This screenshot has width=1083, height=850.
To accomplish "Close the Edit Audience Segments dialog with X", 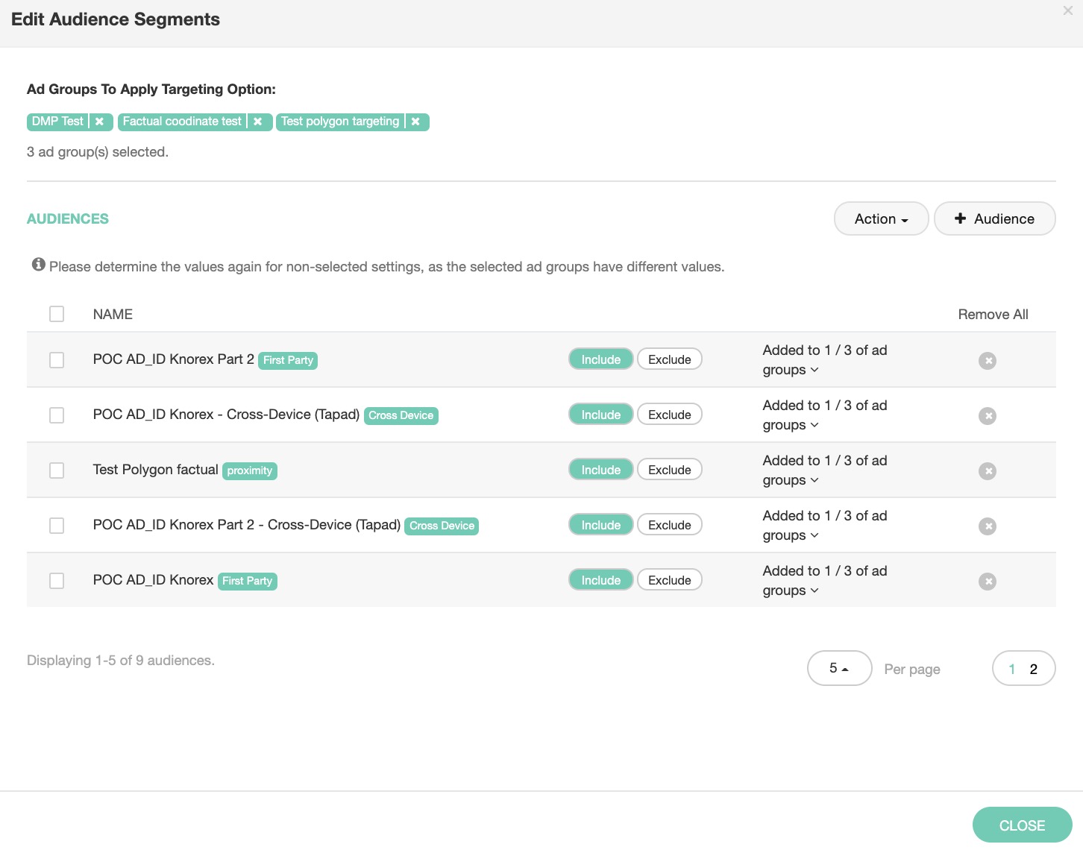I will click(x=1067, y=10).
